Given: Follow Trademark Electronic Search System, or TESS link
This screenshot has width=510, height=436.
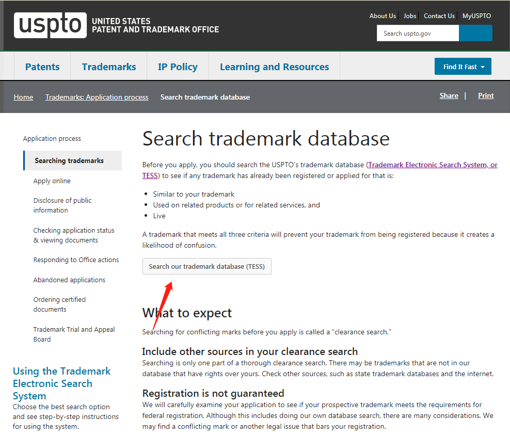Looking at the screenshot, I should 433,165.
